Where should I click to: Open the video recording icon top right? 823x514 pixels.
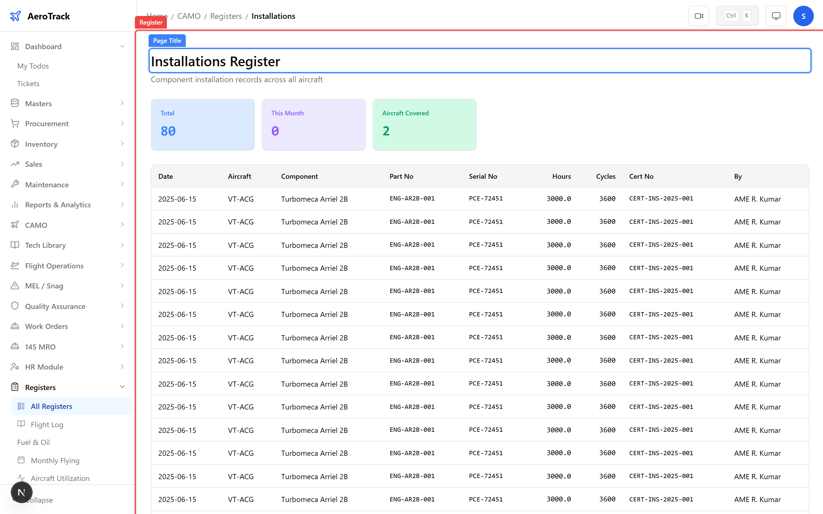pyautogui.click(x=699, y=16)
